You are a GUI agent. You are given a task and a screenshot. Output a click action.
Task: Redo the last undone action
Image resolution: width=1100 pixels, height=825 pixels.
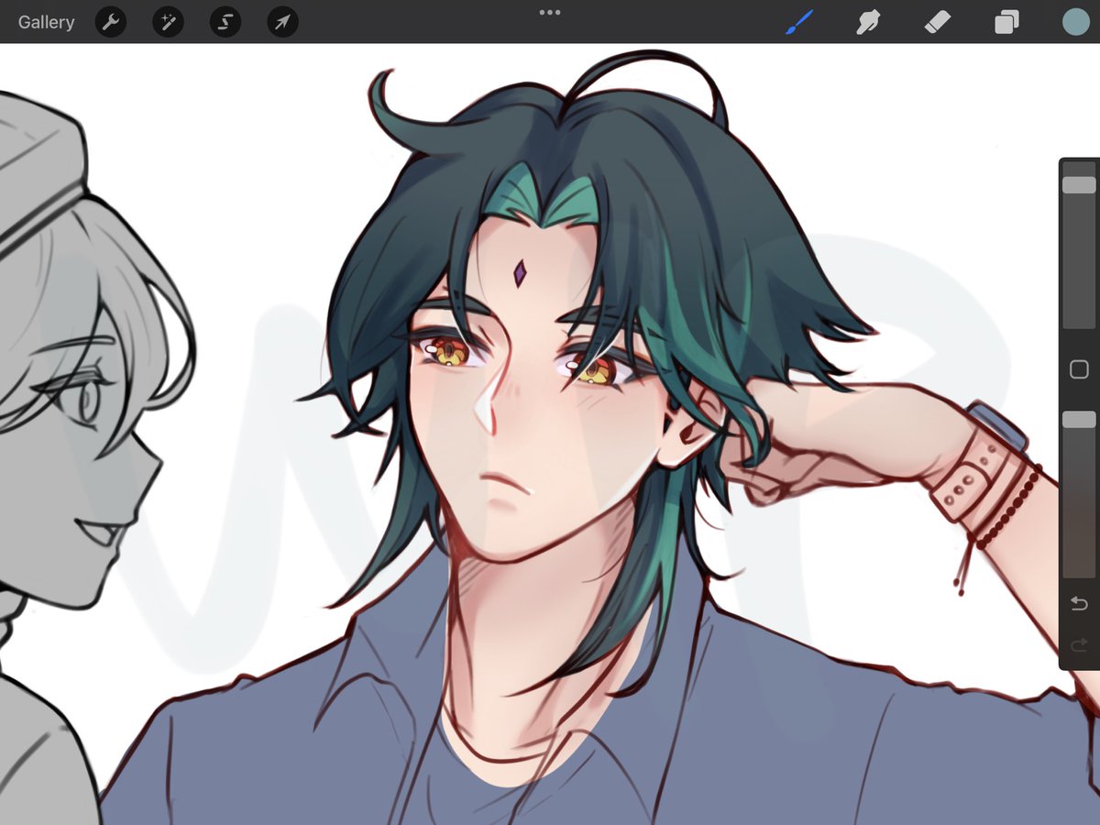click(1079, 643)
